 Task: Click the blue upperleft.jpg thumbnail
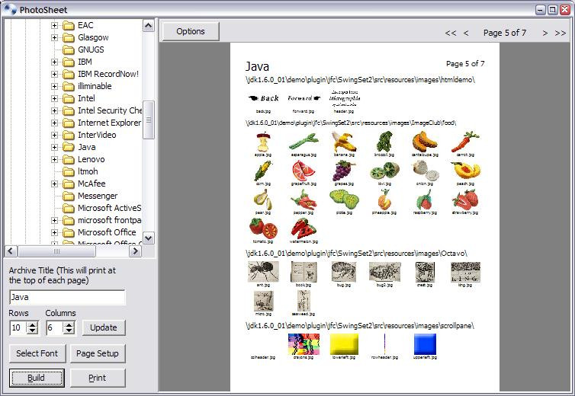[425, 344]
